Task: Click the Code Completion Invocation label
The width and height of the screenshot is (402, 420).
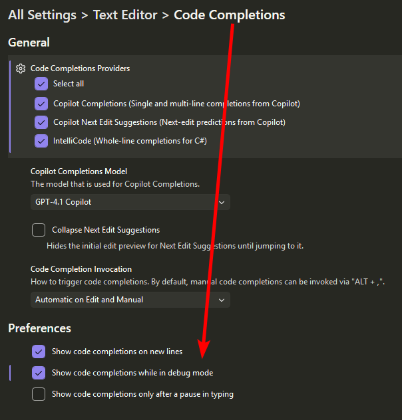Action: click(81, 269)
